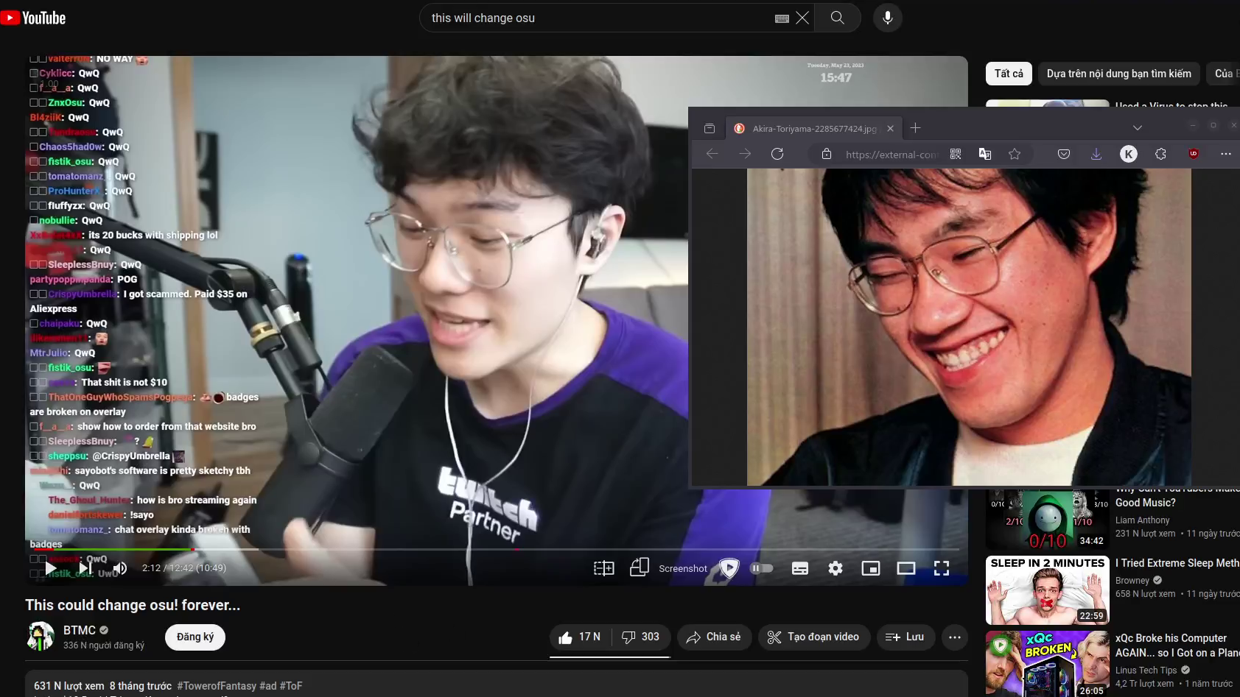Switch to Akira-Toriyama-2285677424.jpg tab

[x=810, y=128]
